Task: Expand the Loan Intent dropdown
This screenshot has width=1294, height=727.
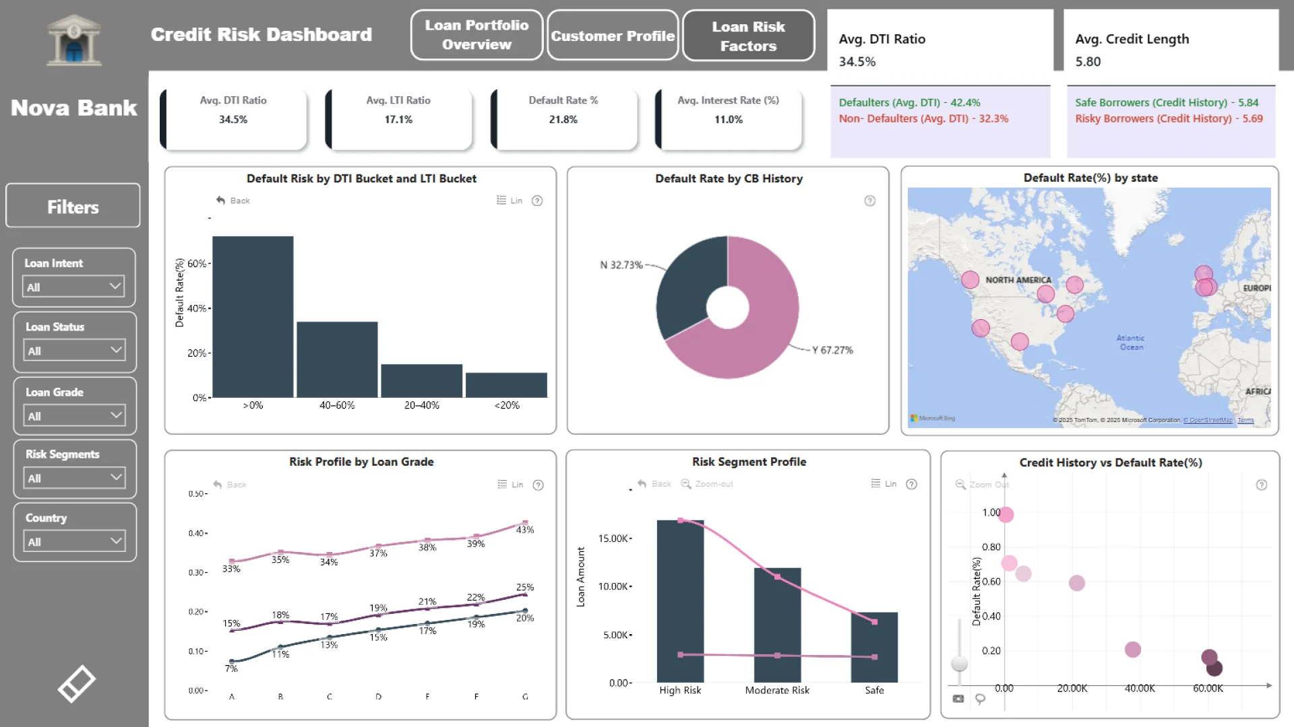Action: click(x=74, y=287)
